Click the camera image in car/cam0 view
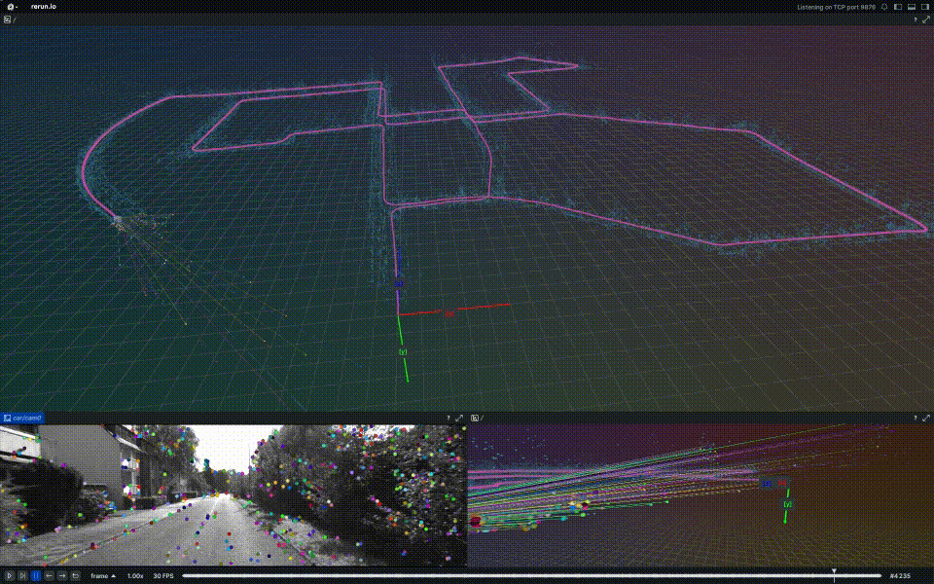The width and height of the screenshot is (934, 584). click(x=233, y=495)
